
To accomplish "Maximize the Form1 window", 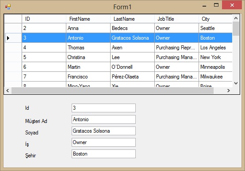I will [x=216, y=5].
